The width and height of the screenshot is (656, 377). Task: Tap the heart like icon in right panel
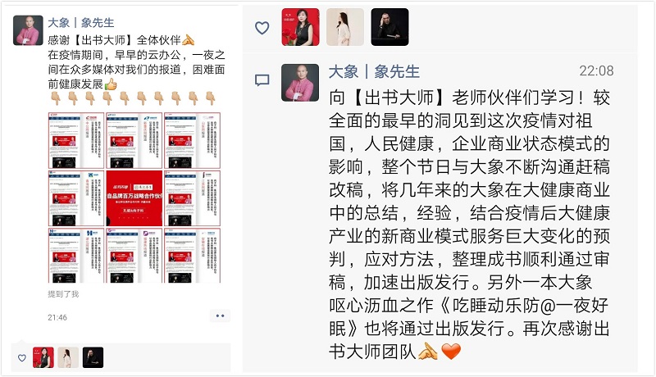[x=262, y=28]
